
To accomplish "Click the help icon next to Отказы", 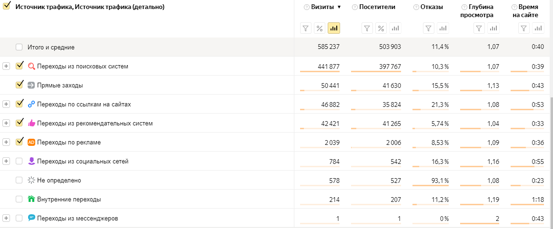I will [x=416, y=7].
